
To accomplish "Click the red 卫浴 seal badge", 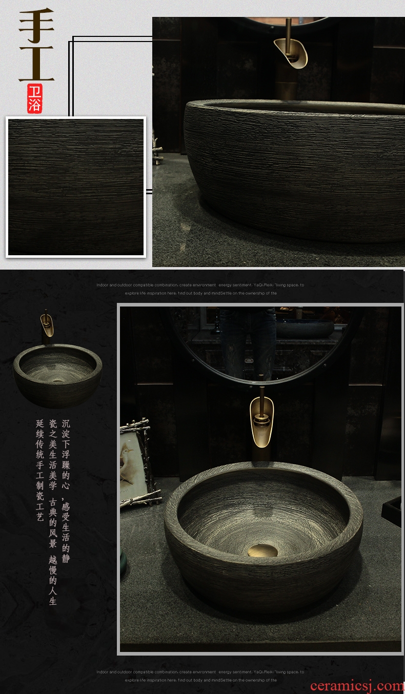I will 35,98.
